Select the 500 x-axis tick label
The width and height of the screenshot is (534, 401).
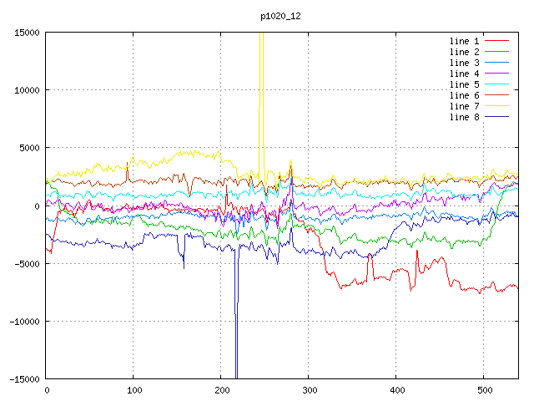(484, 389)
